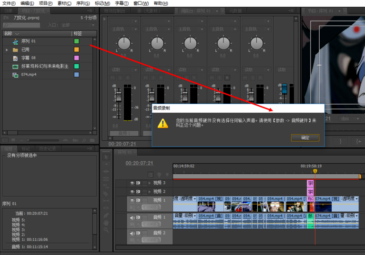Click the 好莱坞科幻 audio clip icon
365x255 pixels.
(x=15, y=67)
